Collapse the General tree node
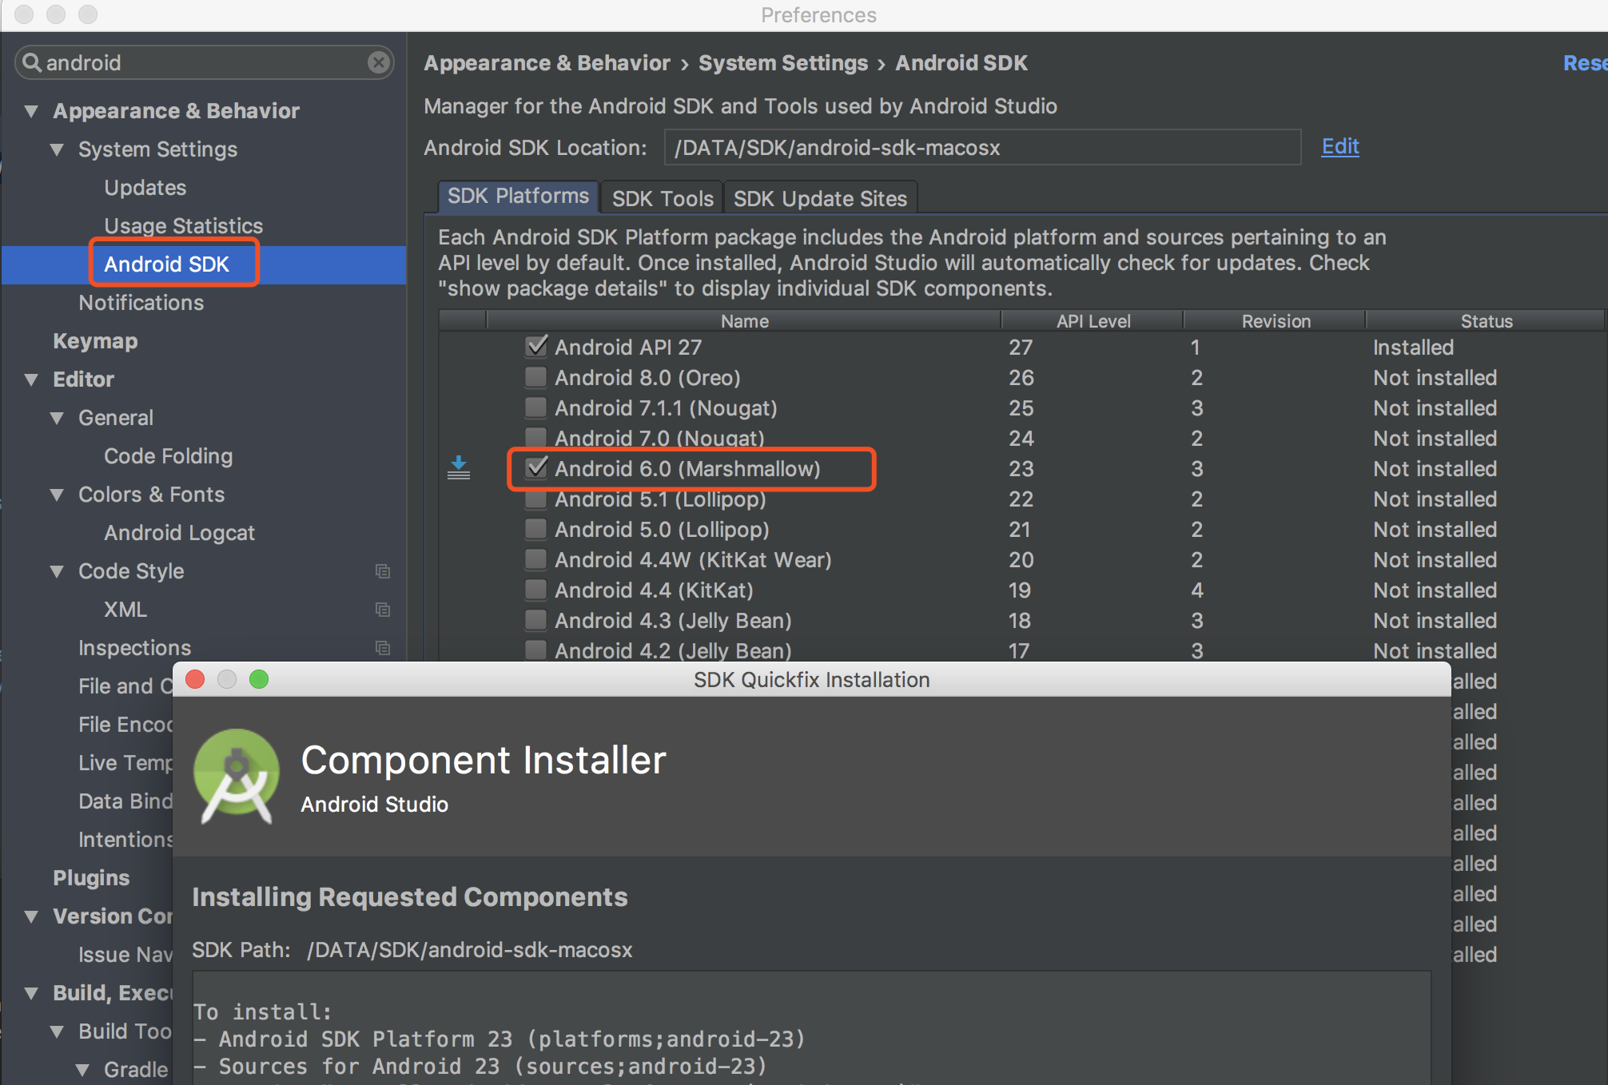 tap(57, 418)
